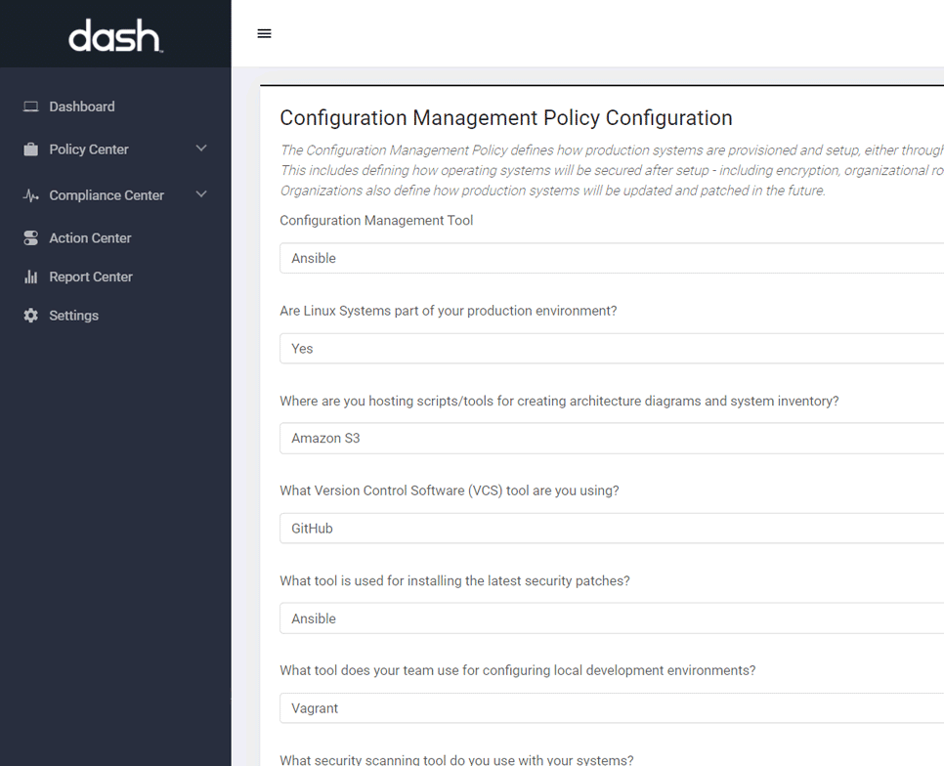
Task: Expand the Compliance Center chevron
Action: click(x=201, y=194)
